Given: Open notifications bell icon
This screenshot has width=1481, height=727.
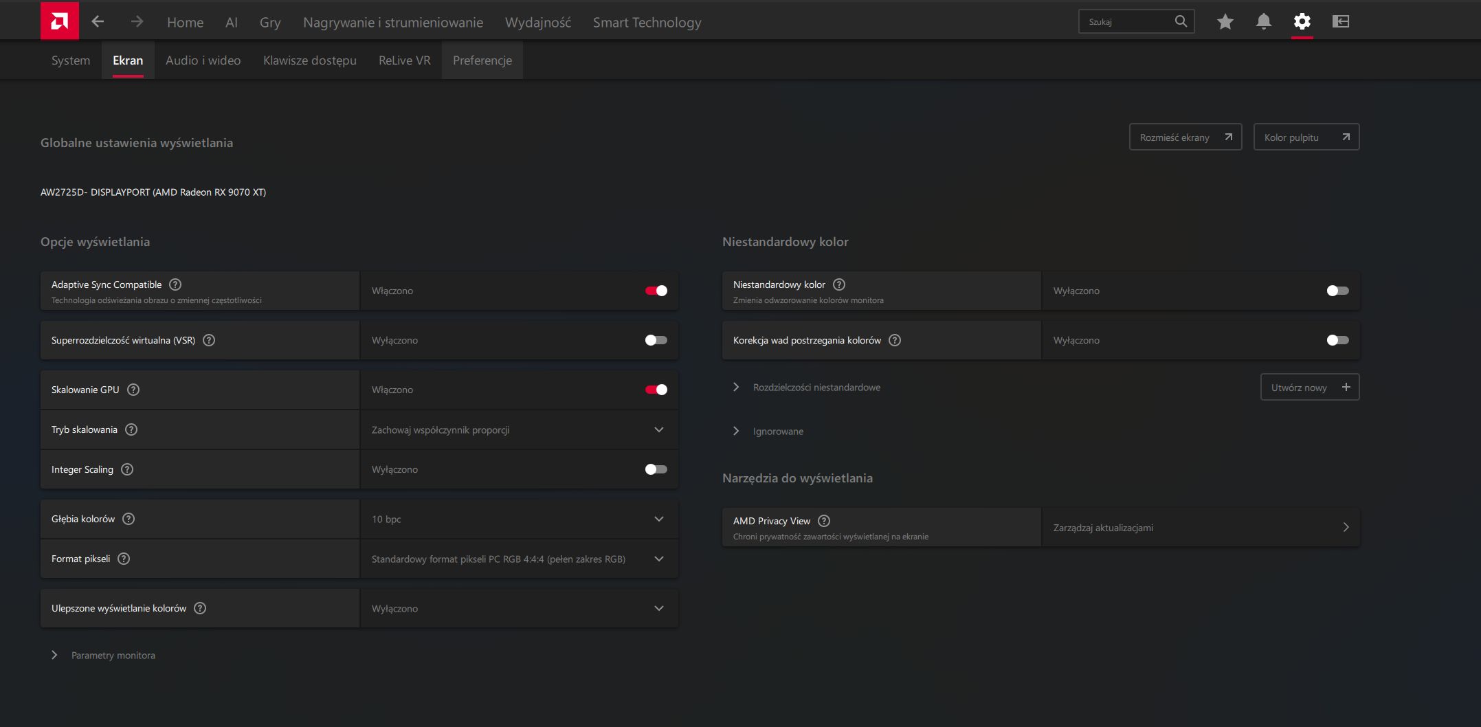Looking at the screenshot, I should pos(1263,21).
